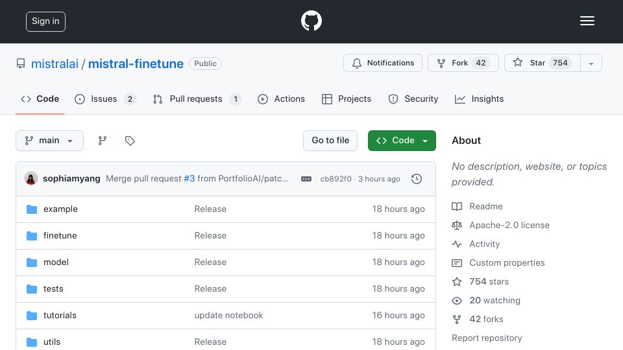Open the tags icon

click(x=130, y=141)
